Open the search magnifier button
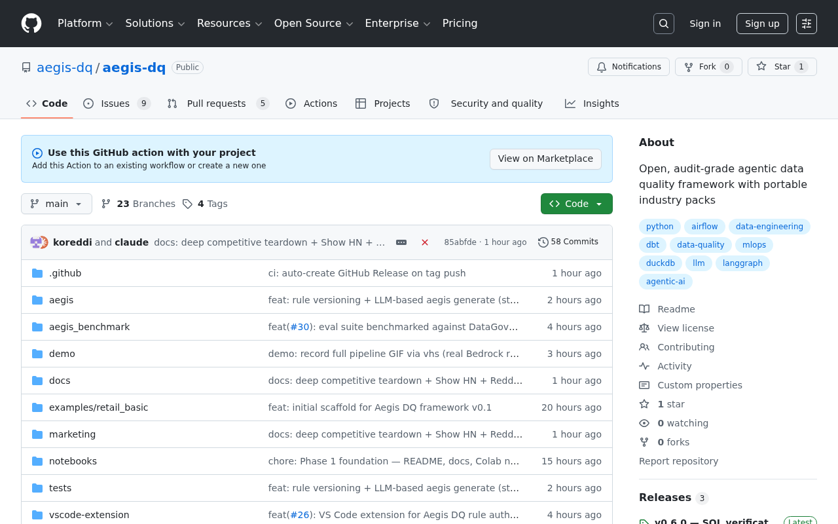The height and width of the screenshot is (524, 838). click(664, 24)
